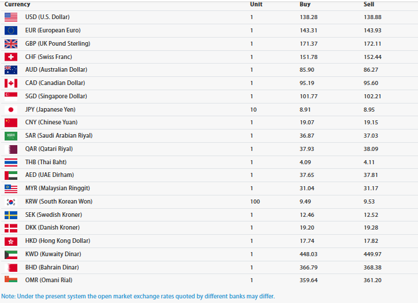Click the UK Union Jack flag
The image size is (418, 303).
pos(11,44)
